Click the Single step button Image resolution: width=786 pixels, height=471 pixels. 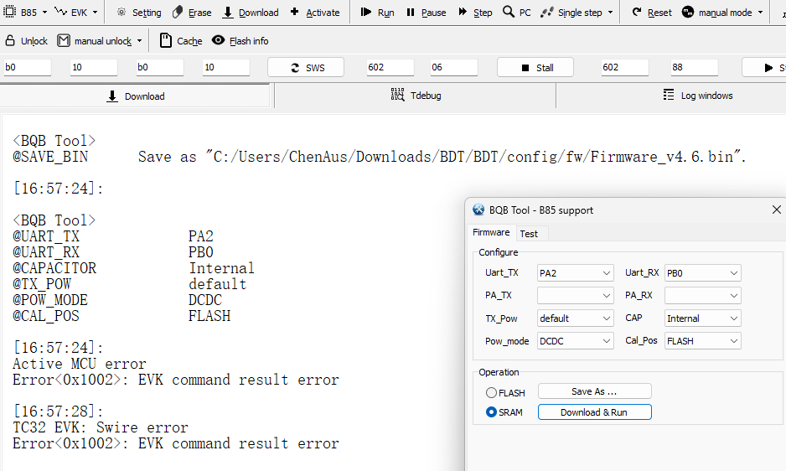[x=571, y=12]
